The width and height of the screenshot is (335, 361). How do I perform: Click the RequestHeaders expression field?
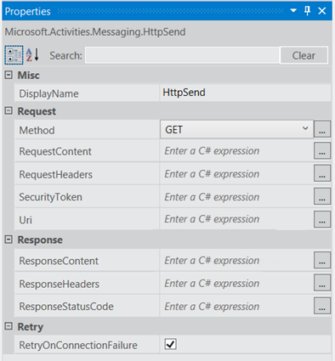[x=236, y=174]
